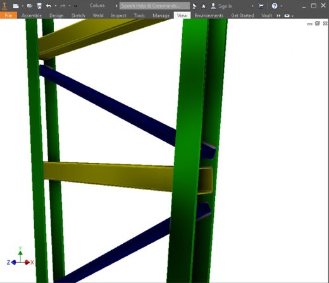Open the File menu
Image resolution: width=329 pixels, height=283 pixels.
pos(8,15)
